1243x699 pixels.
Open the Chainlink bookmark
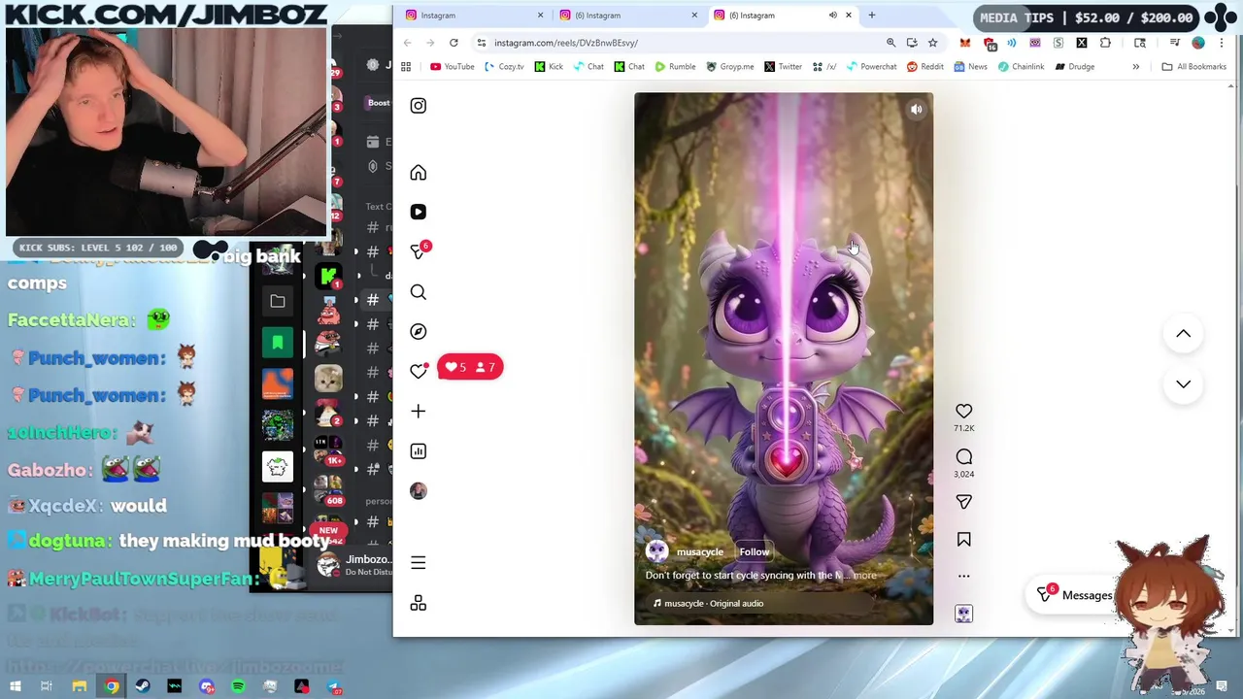(1020, 67)
